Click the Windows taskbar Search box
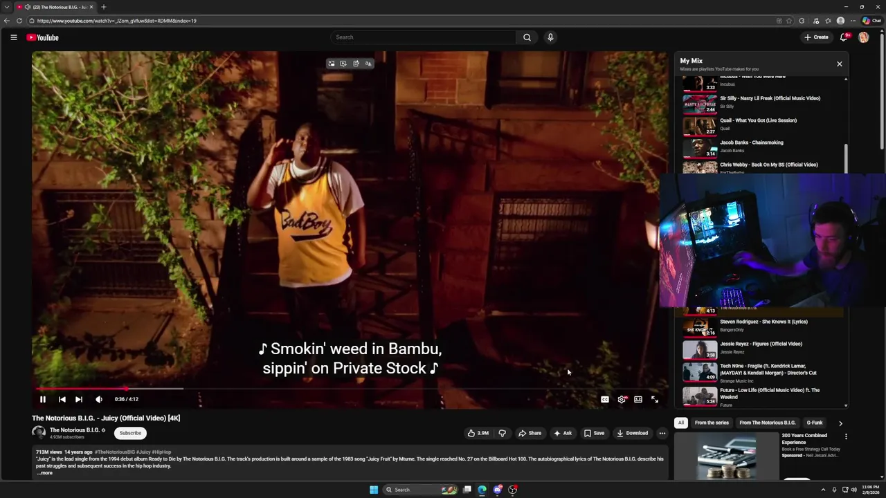 click(419, 490)
